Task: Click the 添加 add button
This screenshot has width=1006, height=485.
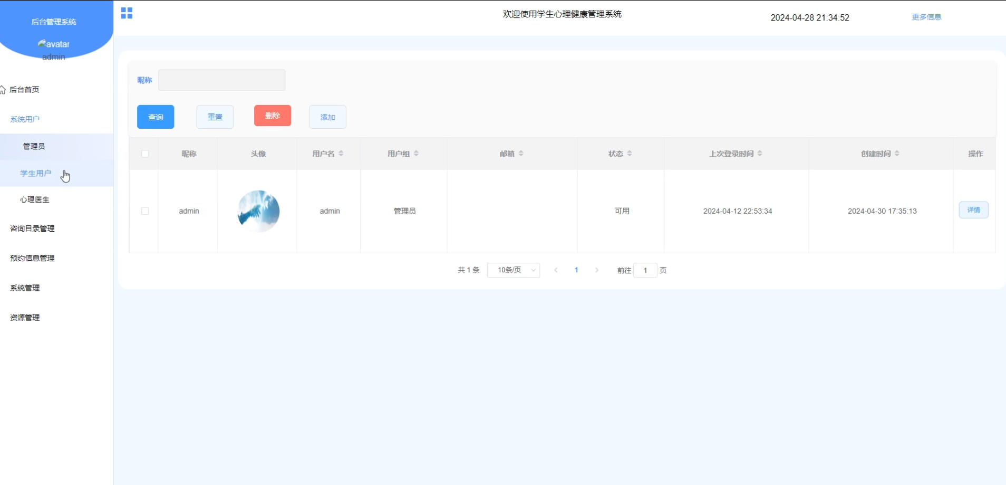Action: 327,117
